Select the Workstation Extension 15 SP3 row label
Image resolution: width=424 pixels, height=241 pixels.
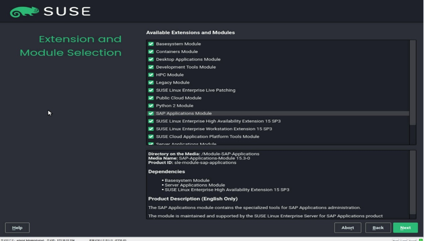[x=214, y=129]
